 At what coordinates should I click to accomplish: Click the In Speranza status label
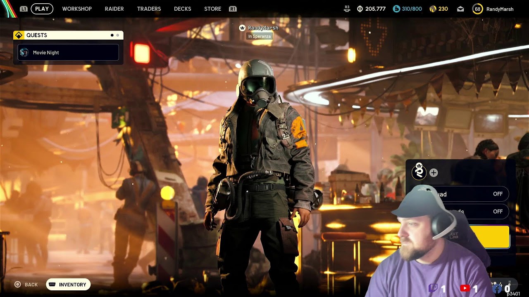[x=260, y=36]
